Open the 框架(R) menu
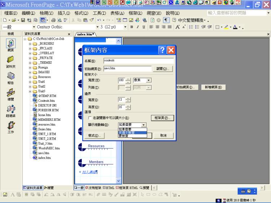Screen dimensions: 271x203 coord(135,13)
